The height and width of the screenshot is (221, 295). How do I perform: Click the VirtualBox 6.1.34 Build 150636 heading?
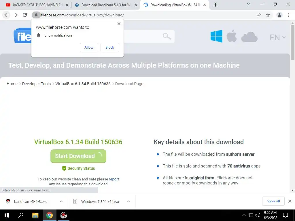coord(78,142)
